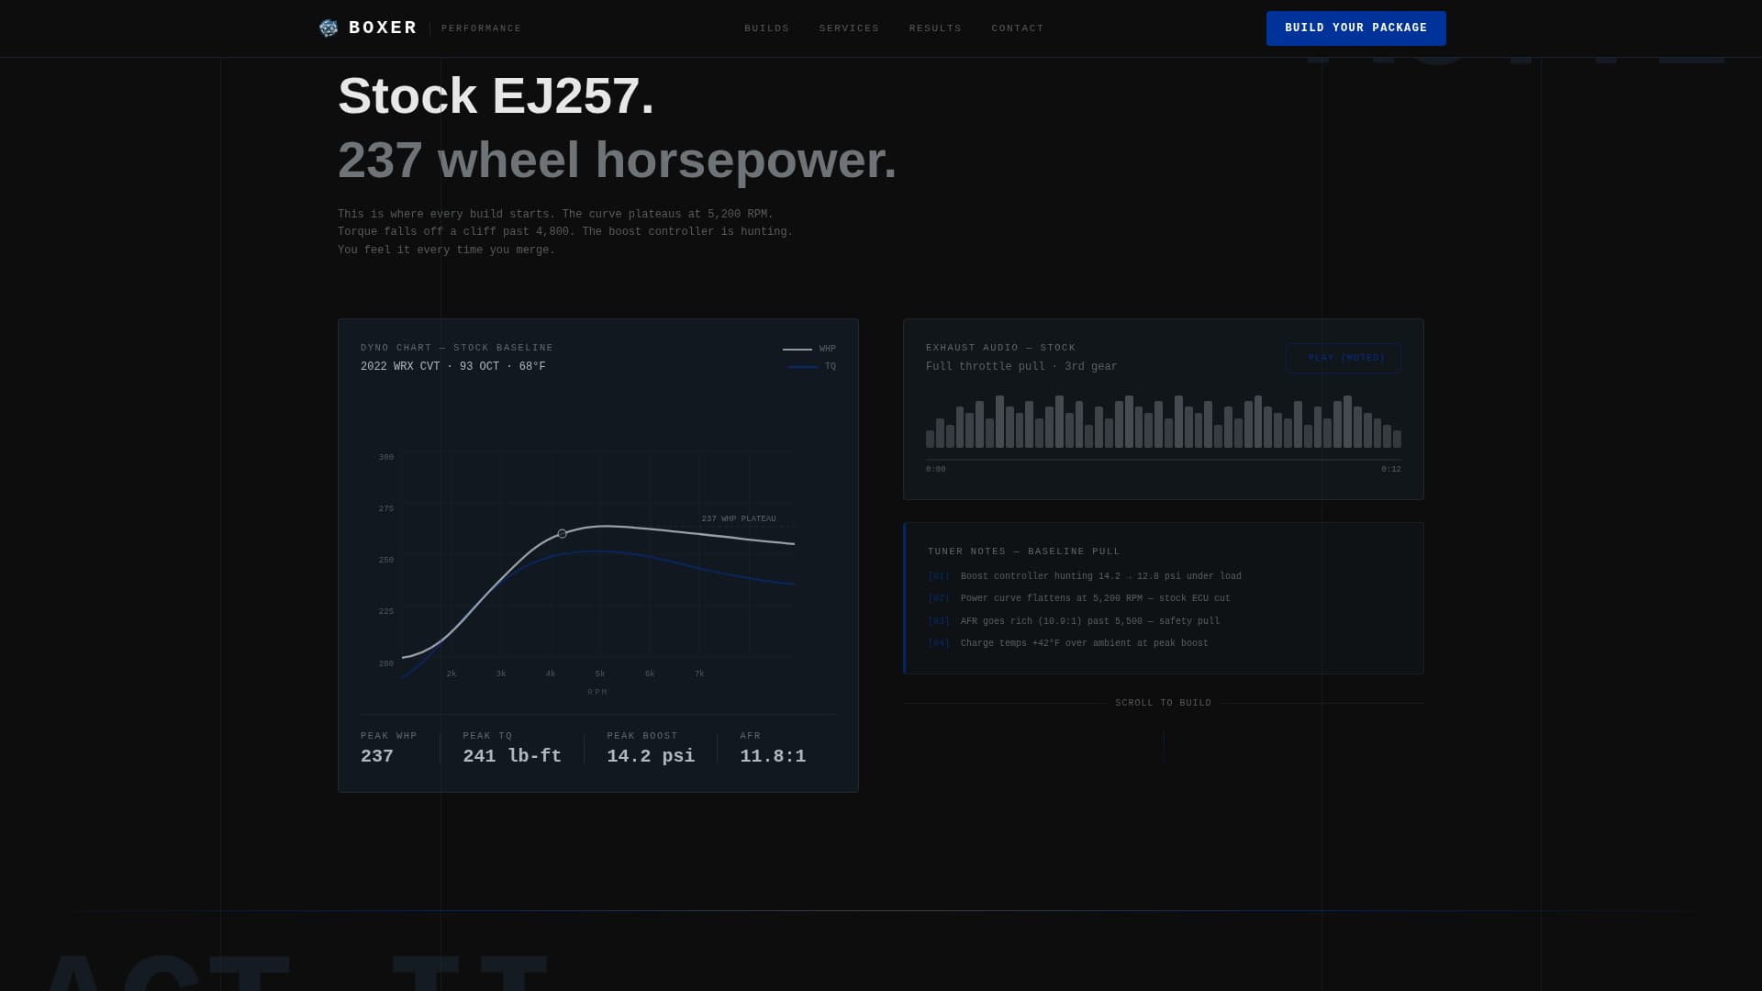Click the 'SCROLL TO BUILD' label

click(x=1164, y=703)
